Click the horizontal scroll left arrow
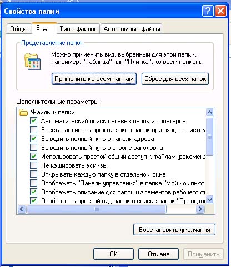 (22, 209)
